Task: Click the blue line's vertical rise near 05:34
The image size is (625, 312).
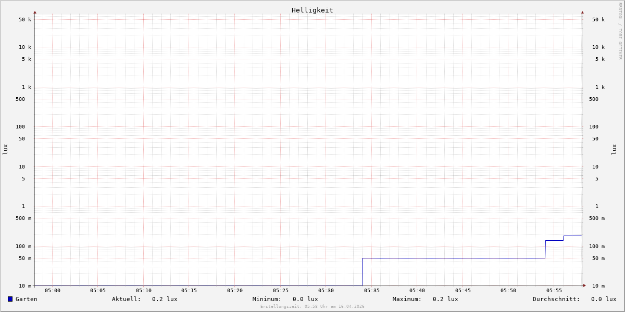Action: pyautogui.click(x=362, y=271)
